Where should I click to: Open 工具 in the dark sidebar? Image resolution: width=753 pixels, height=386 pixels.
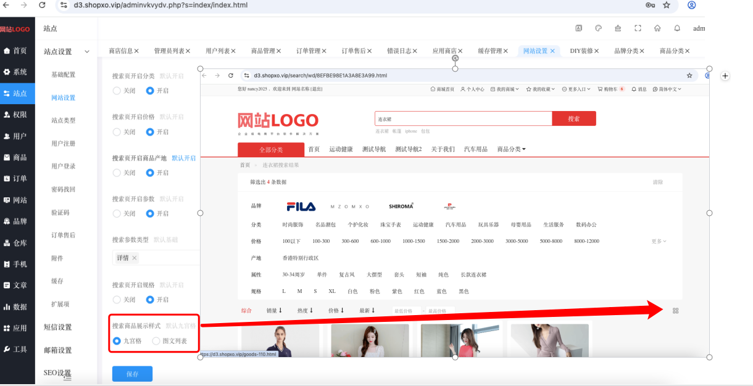pyautogui.click(x=17, y=349)
